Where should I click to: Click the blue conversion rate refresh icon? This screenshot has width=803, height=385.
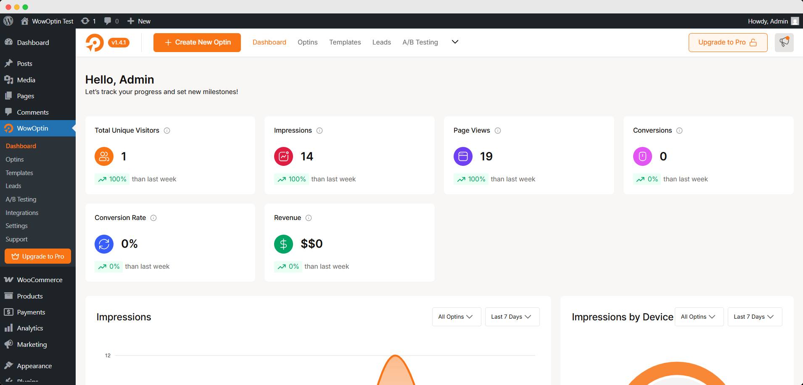point(104,244)
